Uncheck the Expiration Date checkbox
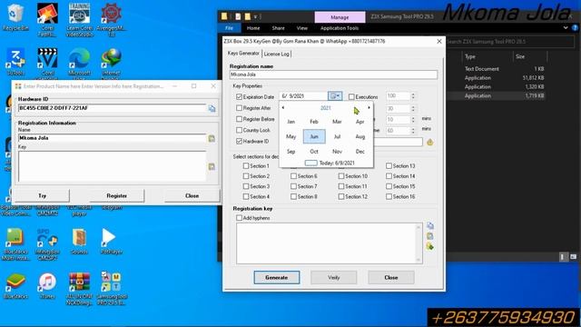Image resolution: width=581 pixels, height=327 pixels. point(239,97)
